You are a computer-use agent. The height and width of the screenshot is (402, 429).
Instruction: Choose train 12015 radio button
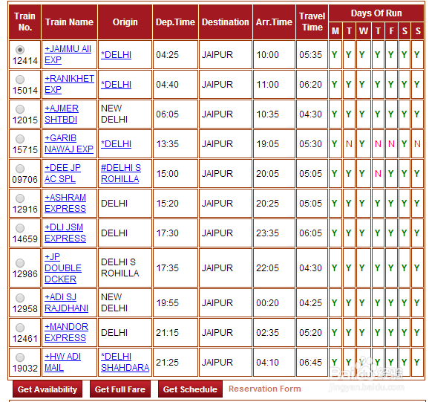pyautogui.click(x=20, y=109)
